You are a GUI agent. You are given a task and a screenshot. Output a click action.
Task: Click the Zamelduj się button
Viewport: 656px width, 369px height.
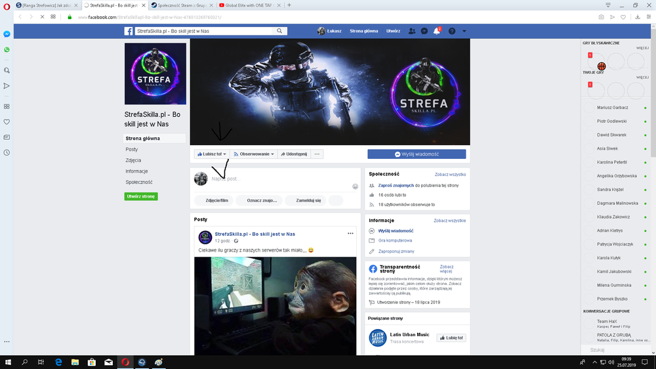(306, 200)
